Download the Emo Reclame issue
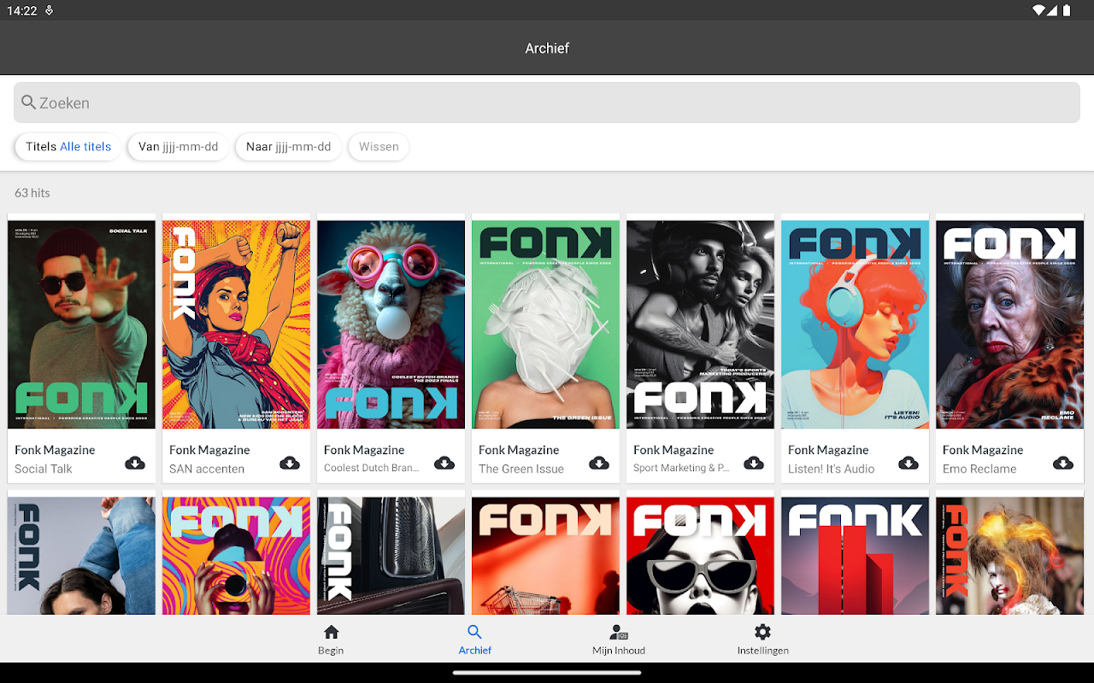This screenshot has width=1094, height=683. (1063, 463)
